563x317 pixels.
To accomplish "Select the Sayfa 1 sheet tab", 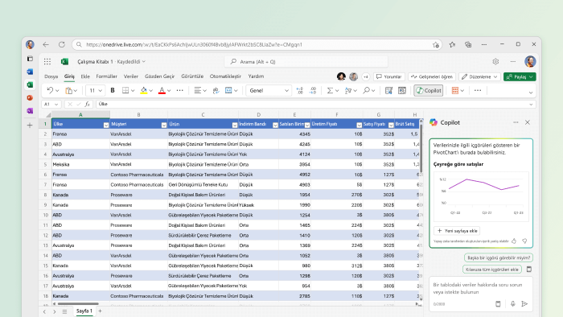I will (84, 311).
